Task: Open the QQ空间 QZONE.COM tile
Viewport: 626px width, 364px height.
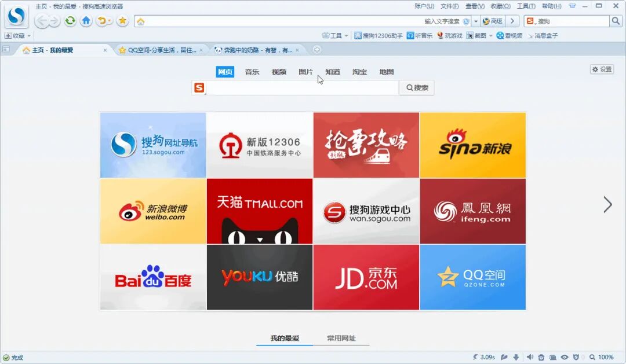Action: click(473, 277)
